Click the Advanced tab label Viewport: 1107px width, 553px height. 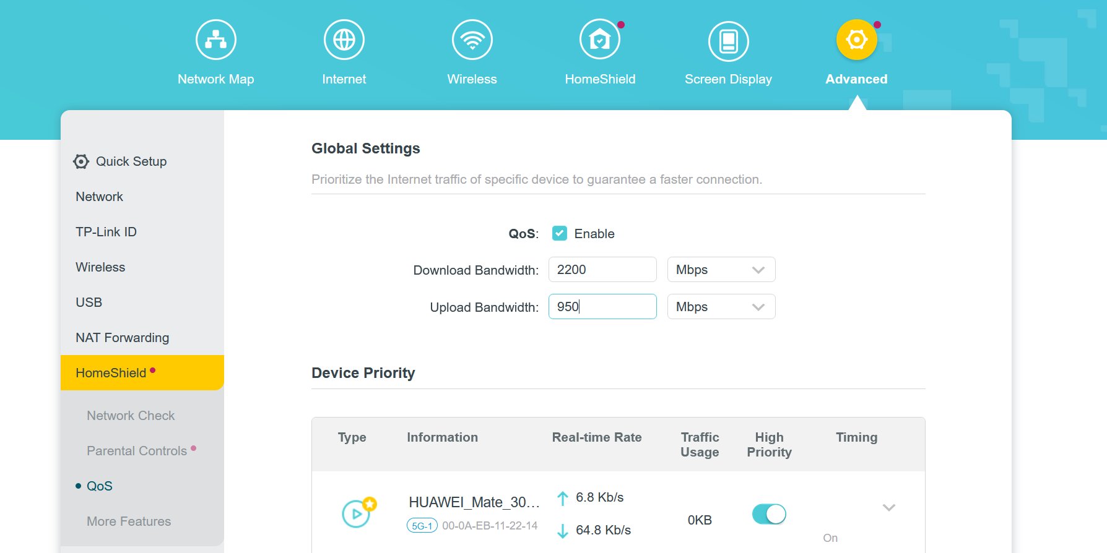click(x=856, y=79)
